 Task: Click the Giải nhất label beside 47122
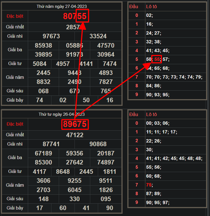tap(15, 135)
